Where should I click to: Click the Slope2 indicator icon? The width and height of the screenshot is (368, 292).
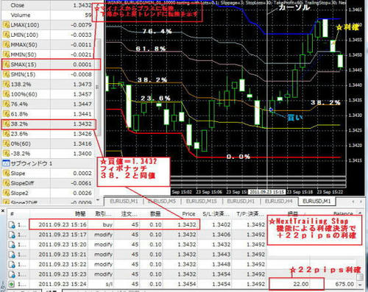tap(6, 193)
